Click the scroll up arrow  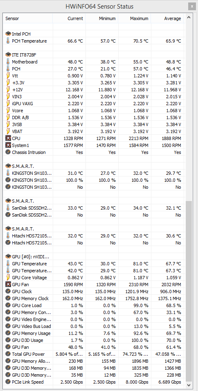tap(189, 18)
